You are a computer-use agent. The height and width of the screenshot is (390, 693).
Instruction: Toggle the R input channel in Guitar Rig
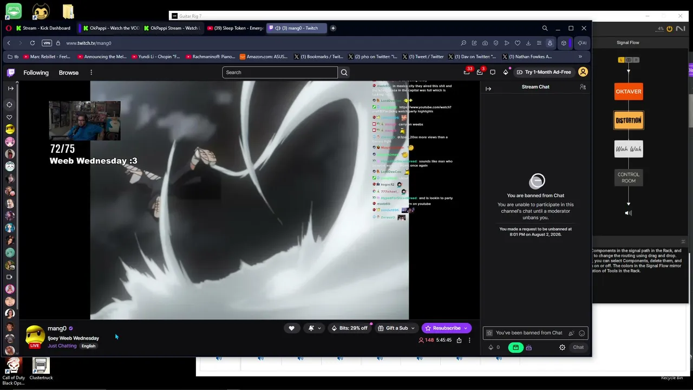pyautogui.click(x=636, y=60)
